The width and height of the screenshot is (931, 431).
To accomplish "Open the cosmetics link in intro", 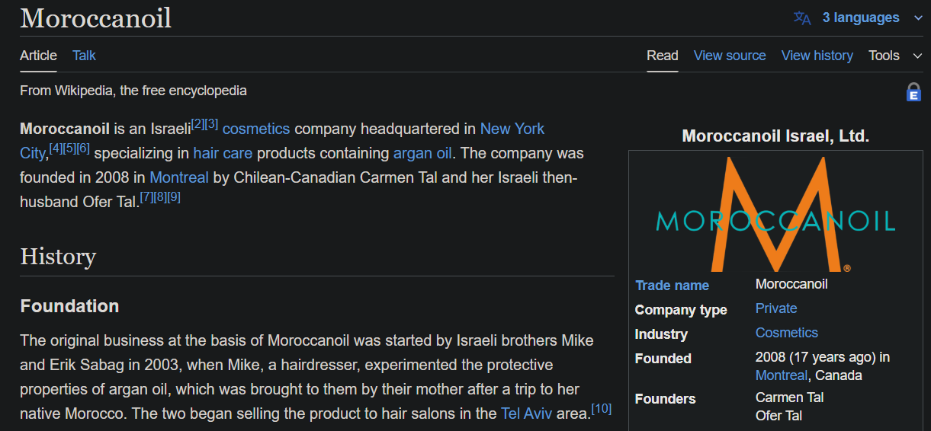I will 256,129.
